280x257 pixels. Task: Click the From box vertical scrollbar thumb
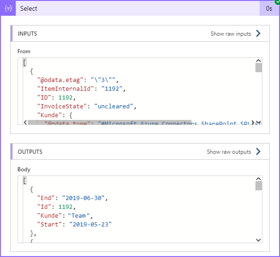(259, 68)
